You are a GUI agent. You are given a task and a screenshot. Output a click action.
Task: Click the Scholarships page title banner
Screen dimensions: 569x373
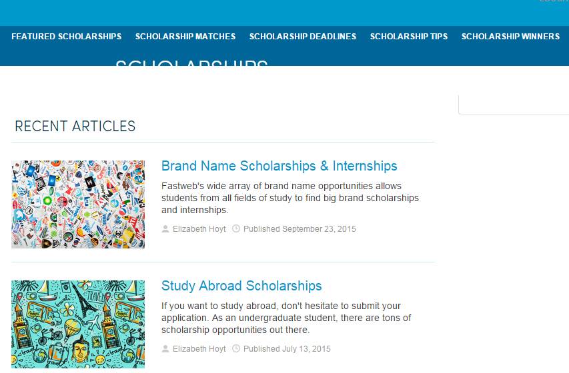tap(191, 63)
